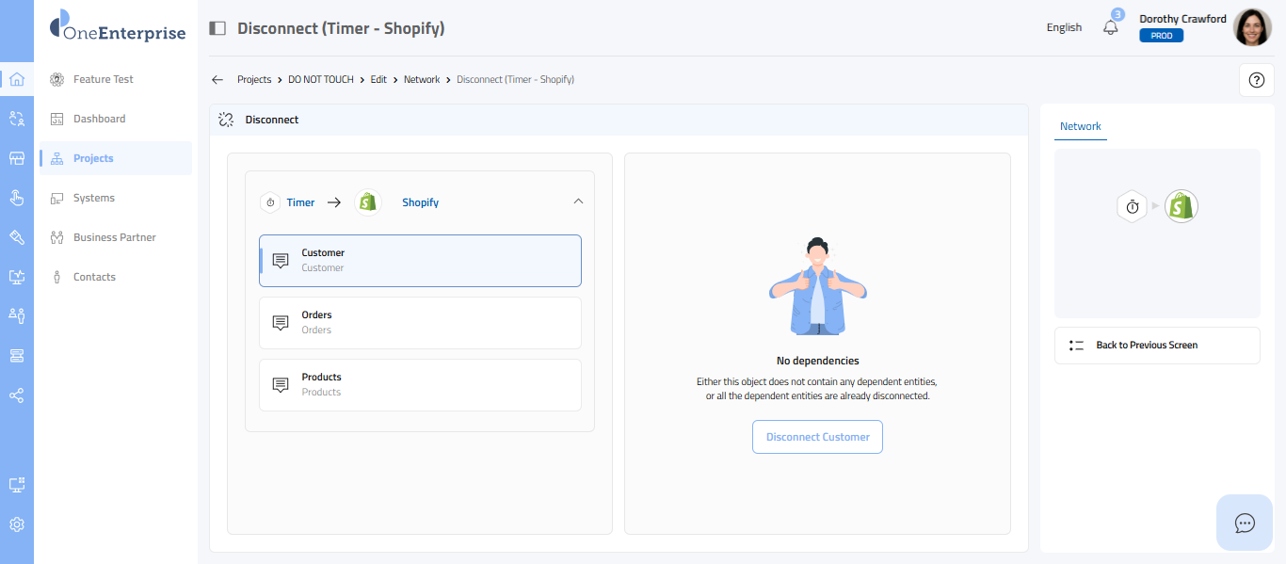The width and height of the screenshot is (1286, 564).
Task: Open Projects in the sidebar menu
Action: click(x=93, y=158)
